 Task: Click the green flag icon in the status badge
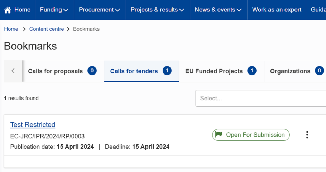tap(219, 134)
